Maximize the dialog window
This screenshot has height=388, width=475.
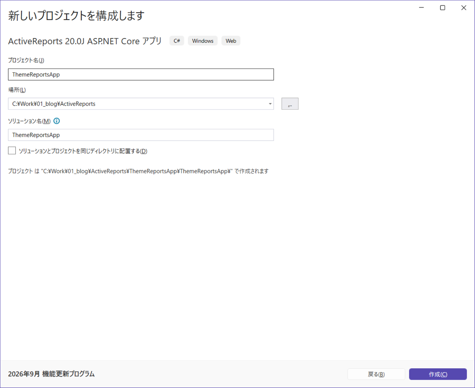[x=443, y=8]
